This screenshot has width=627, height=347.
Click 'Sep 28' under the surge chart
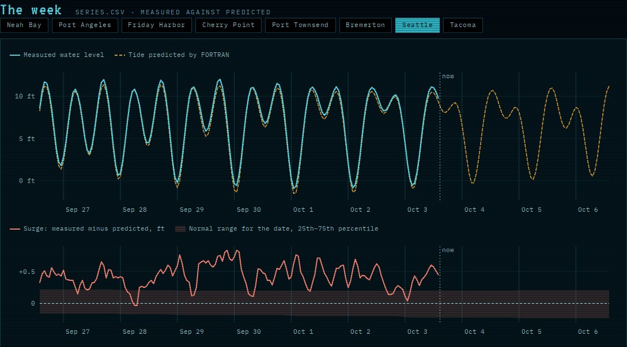[135, 332]
